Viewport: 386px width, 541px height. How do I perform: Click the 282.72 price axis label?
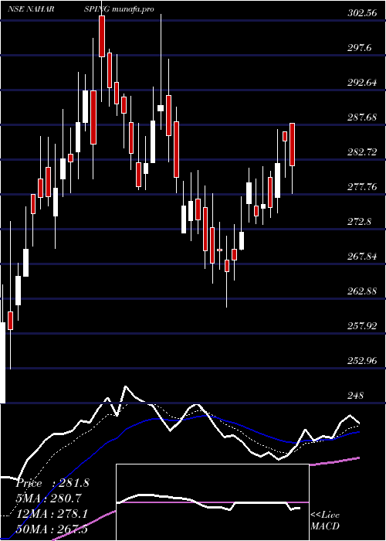tap(362, 151)
